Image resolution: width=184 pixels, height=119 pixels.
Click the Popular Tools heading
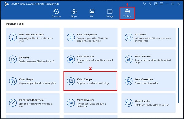pyautogui.click(x=15, y=24)
